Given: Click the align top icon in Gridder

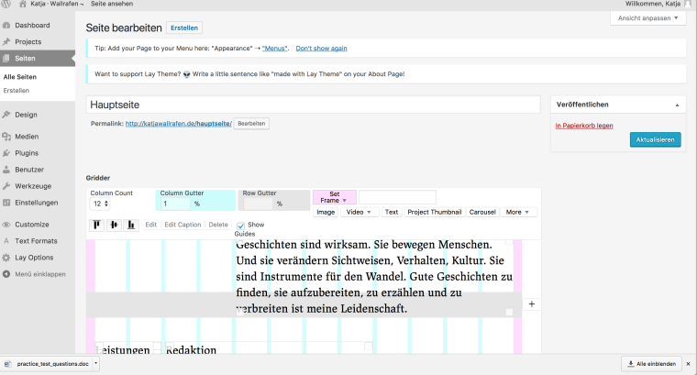Looking at the screenshot, I should click(x=96, y=225).
